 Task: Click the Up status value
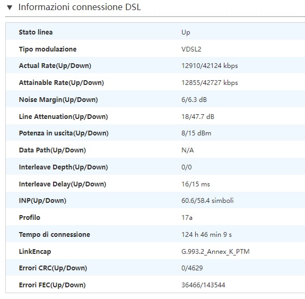coord(186,32)
